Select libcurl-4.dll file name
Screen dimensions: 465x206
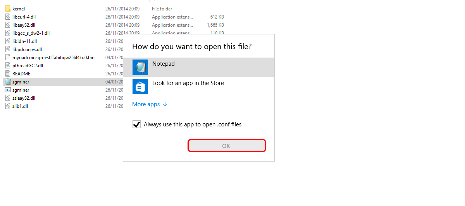point(24,17)
